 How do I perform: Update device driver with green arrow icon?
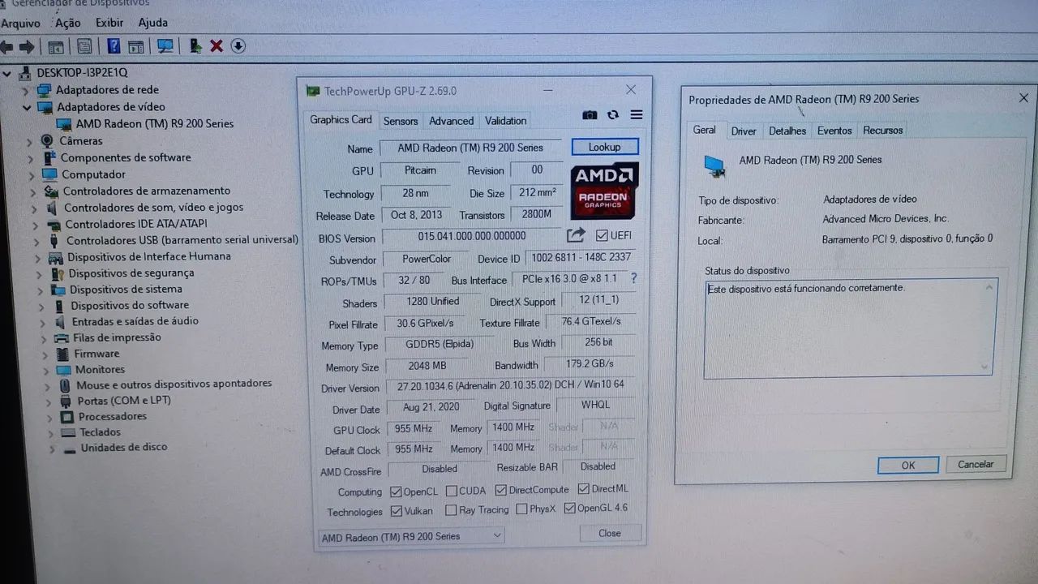tap(195, 46)
